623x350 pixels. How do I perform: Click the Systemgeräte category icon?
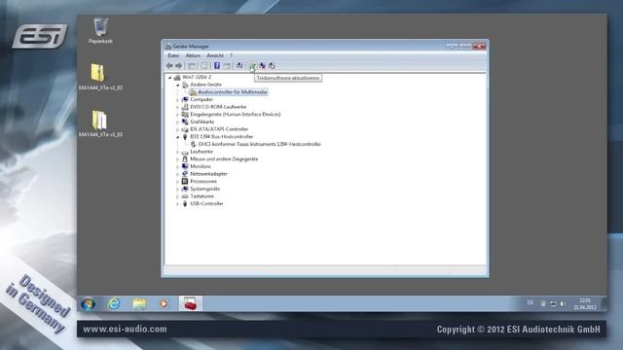[185, 189]
